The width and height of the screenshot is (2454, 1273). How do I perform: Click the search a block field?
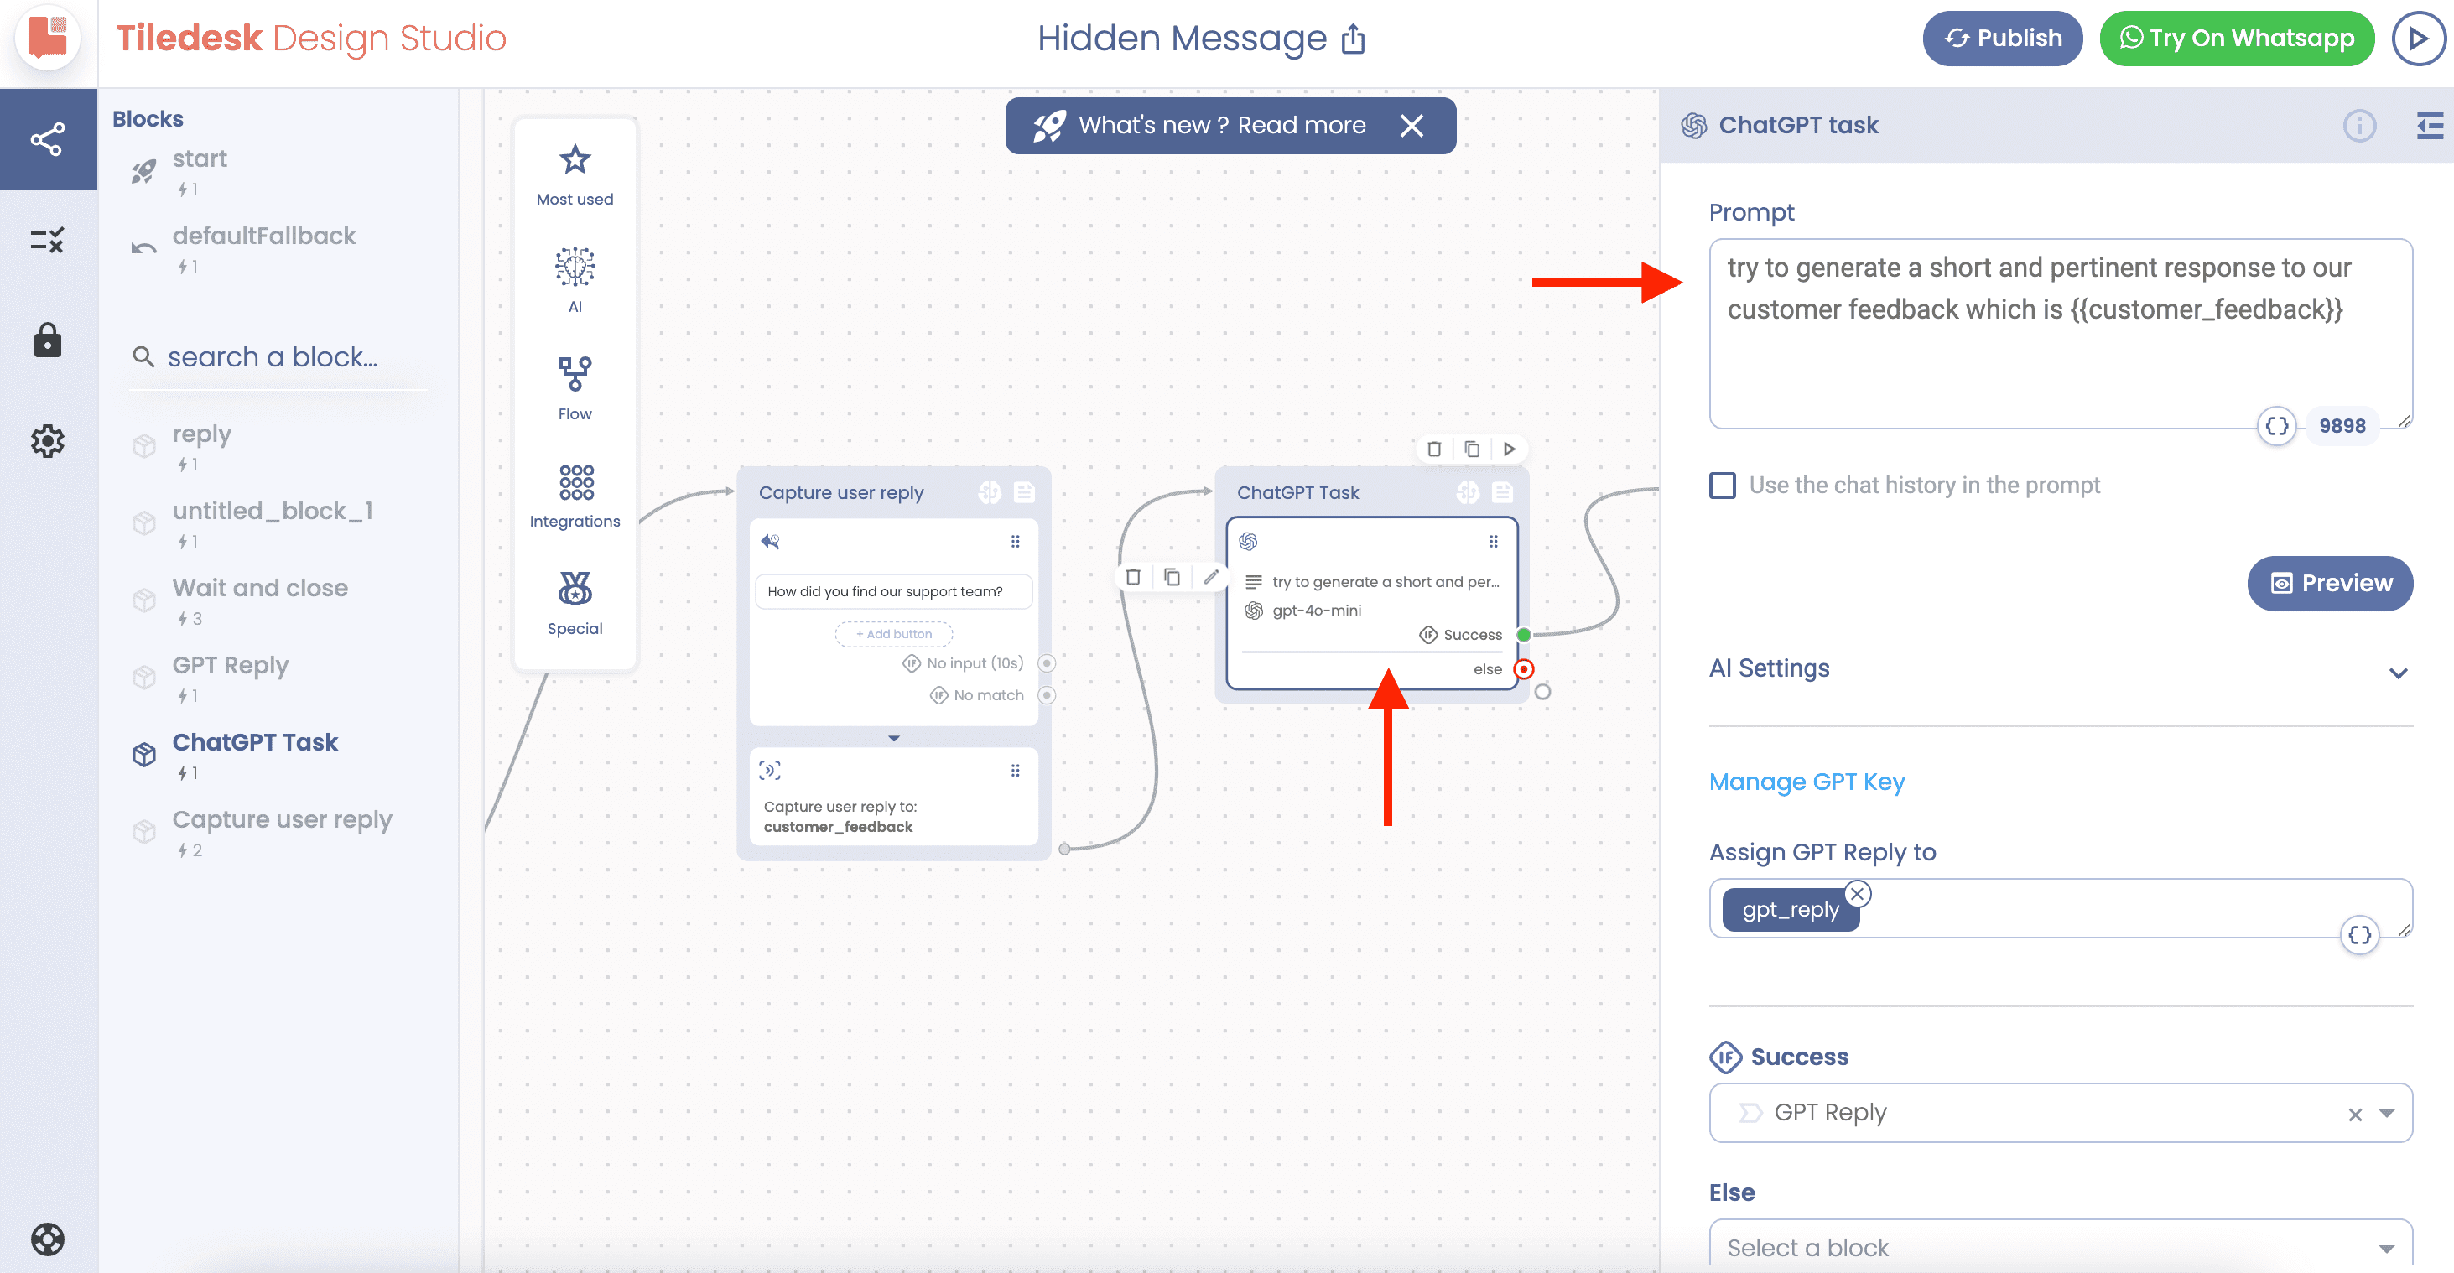pos(278,357)
